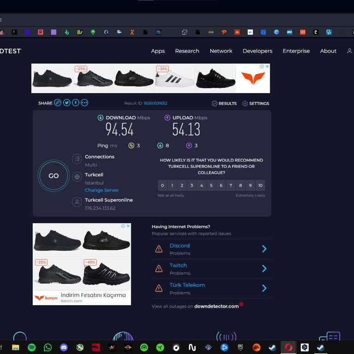Rate recommendation as 3
The width and height of the screenshot is (354, 354).
tap(192, 185)
